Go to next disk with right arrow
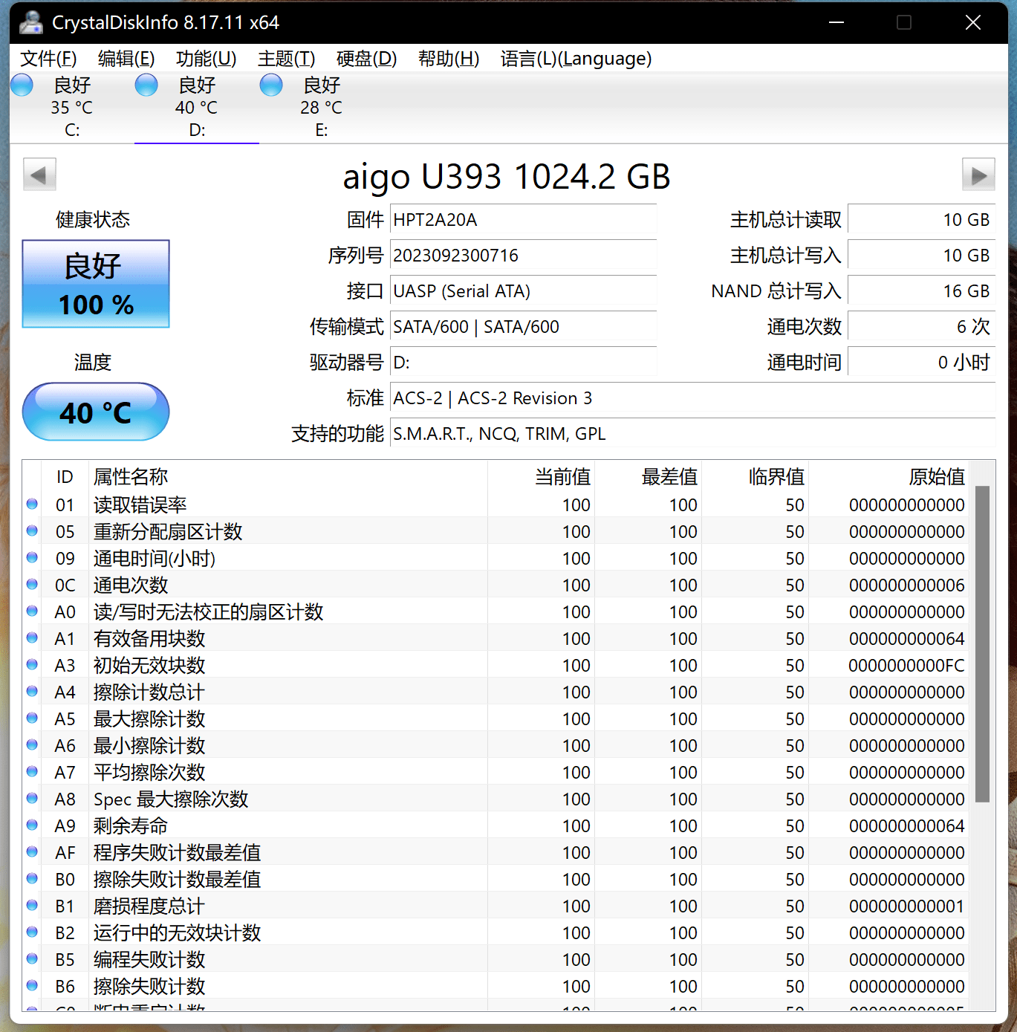 (978, 175)
